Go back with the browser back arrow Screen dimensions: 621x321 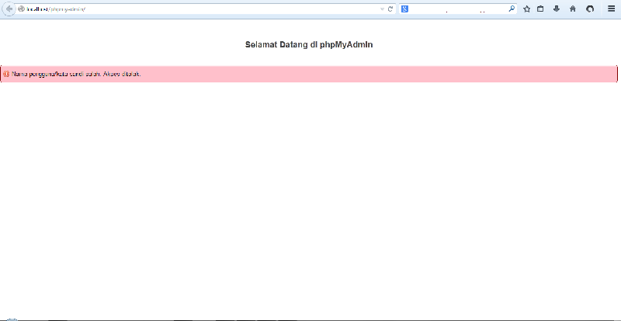(x=9, y=9)
